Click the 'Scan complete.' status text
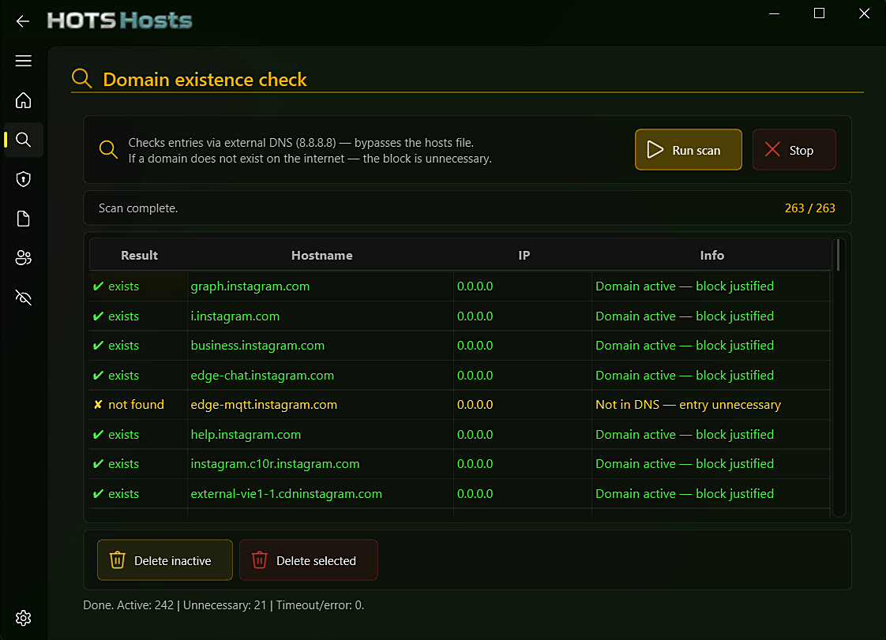886x640 pixels. click(x=138, y=208)
